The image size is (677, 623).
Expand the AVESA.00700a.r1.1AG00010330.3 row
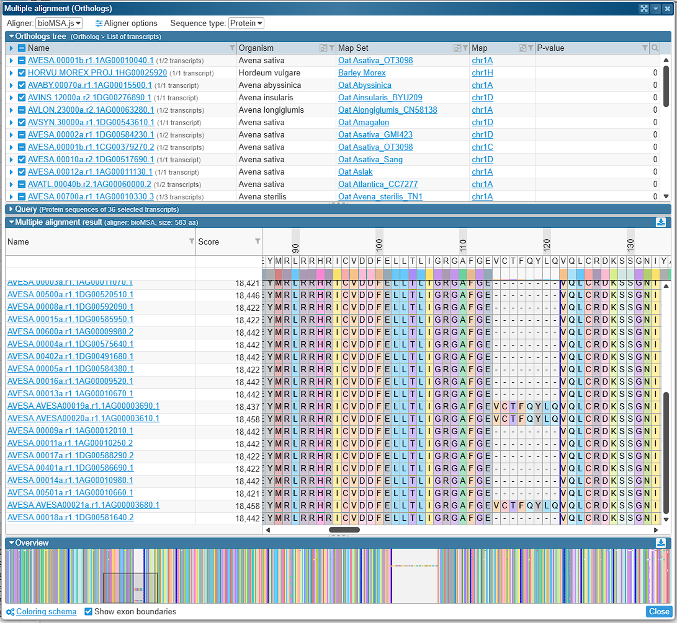pyautogui.click(x=11, y=197)
